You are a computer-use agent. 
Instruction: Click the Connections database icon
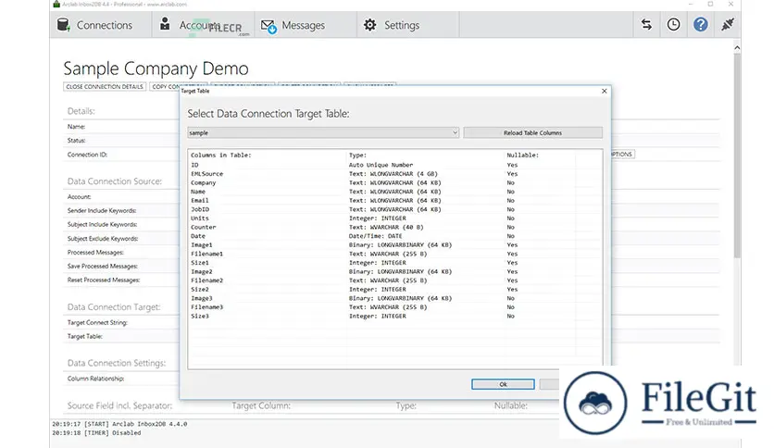63,25
